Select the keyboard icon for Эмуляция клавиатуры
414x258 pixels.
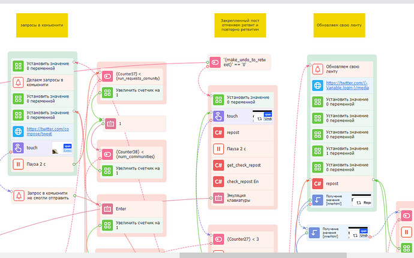tap(218, 198)
